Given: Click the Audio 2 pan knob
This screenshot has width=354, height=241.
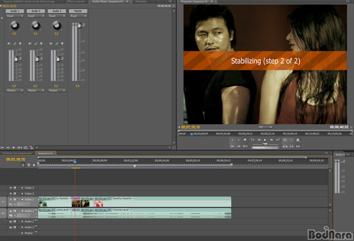Looking at the screenshot, I should [x=35, y=25].
